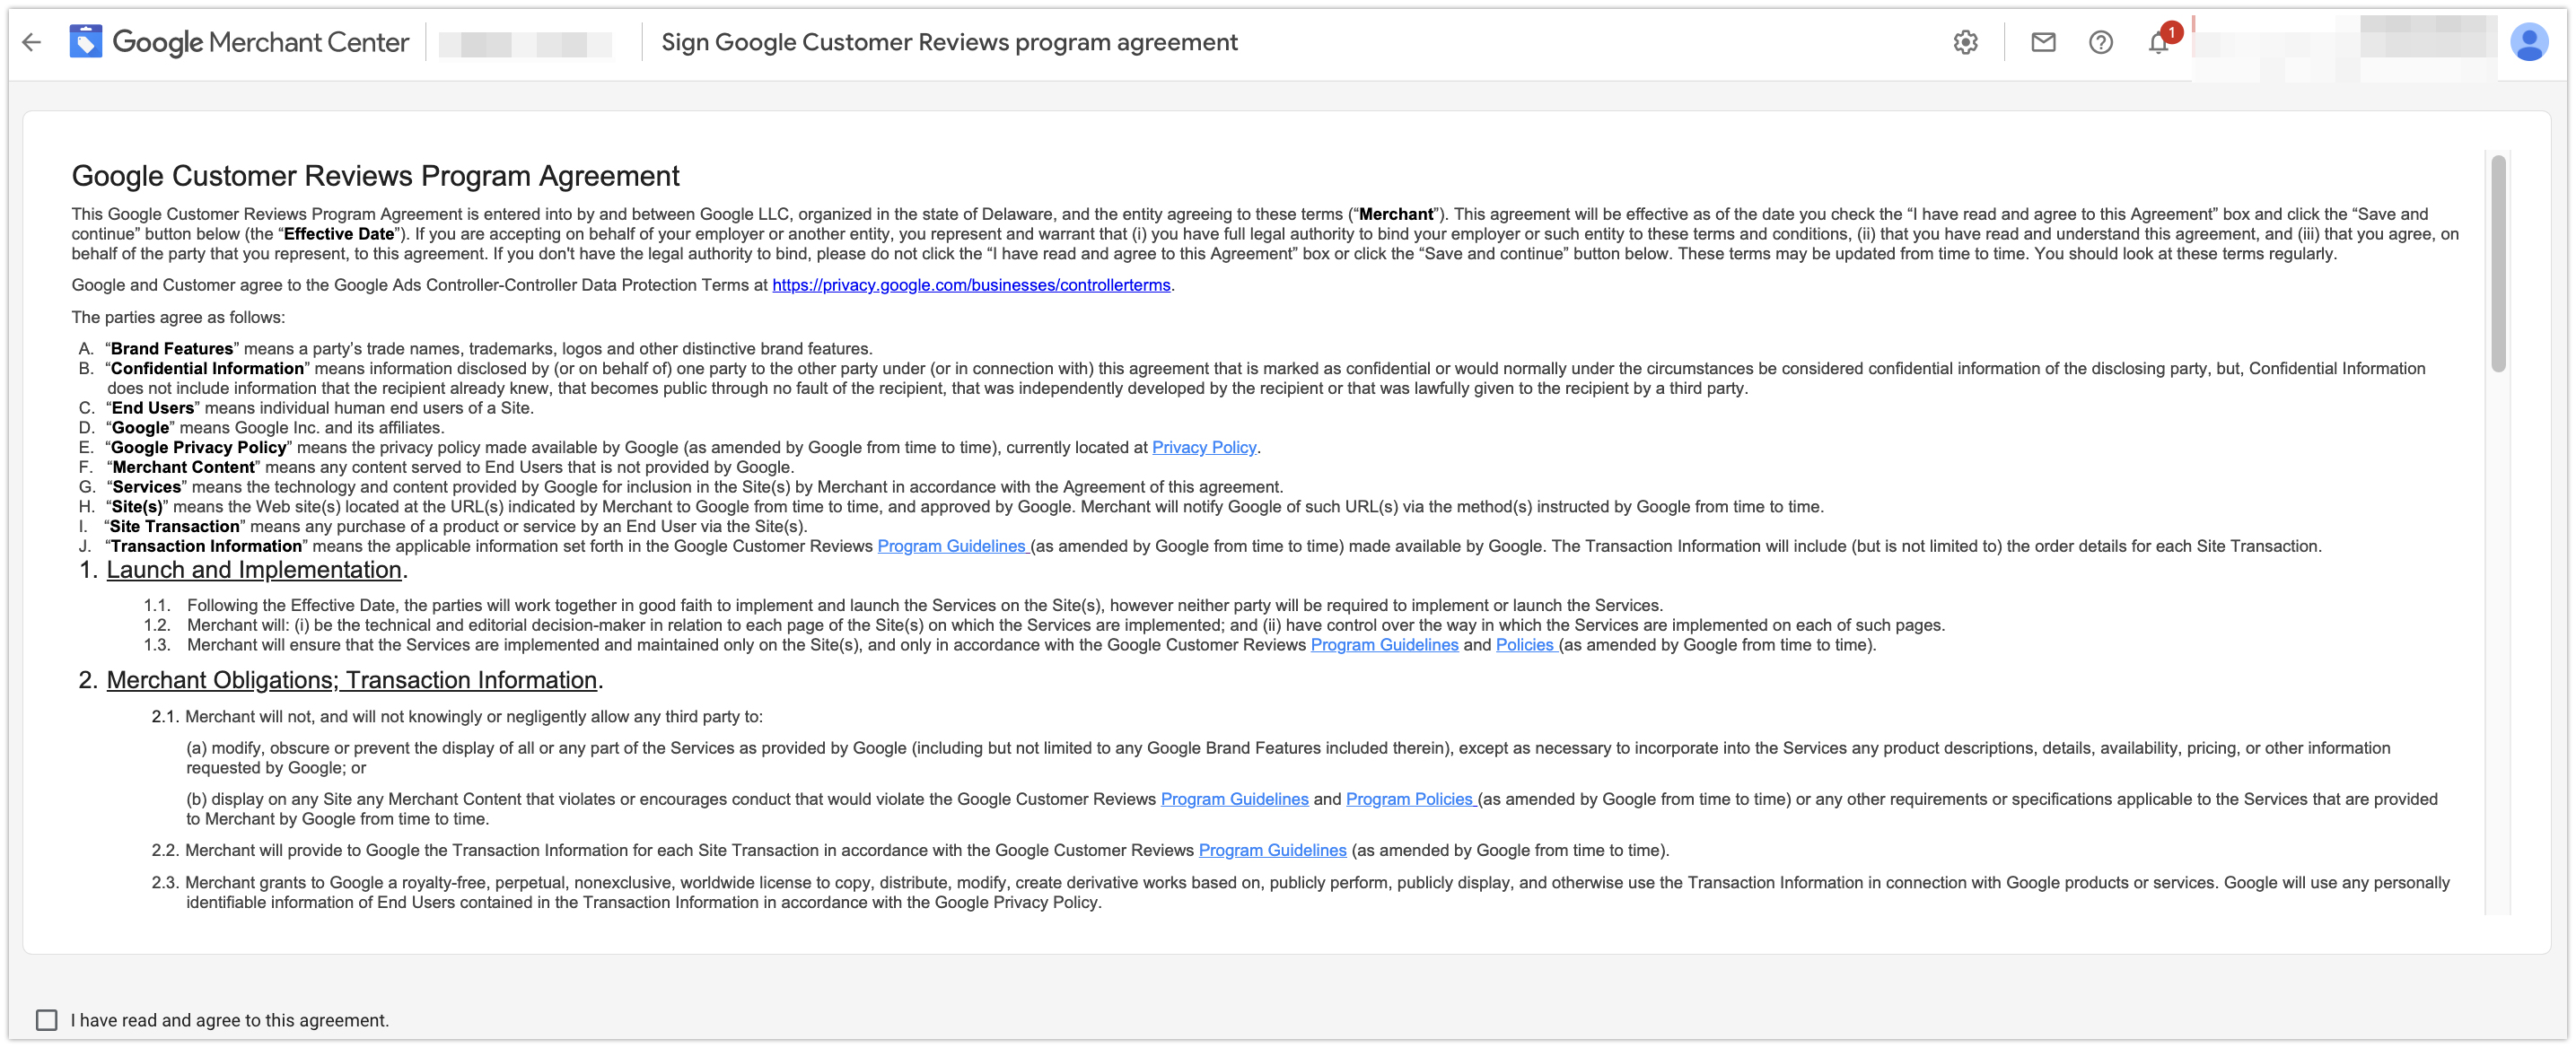
Task: Open Program Guidelines link in Transaction Information definition
Action: tap(952, 546)
